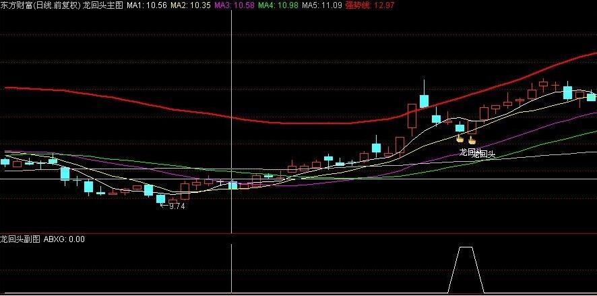Viewport: 597px width, 296px height.
Task: Click the MA5: 11.09 value
Action: point(322,5)
